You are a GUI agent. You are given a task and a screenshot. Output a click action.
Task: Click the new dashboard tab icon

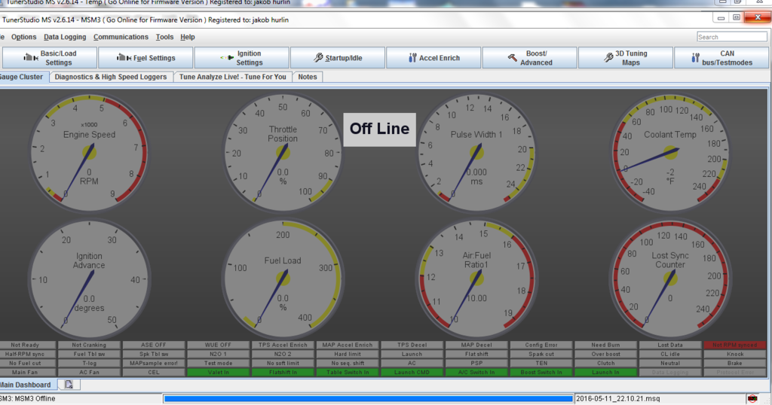click(x=69, y=385)
